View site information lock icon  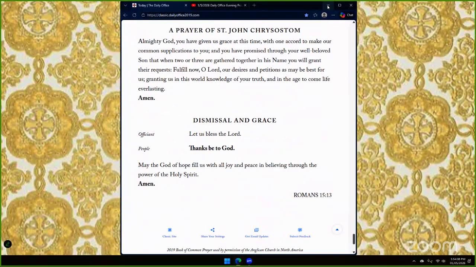(143, 15)
